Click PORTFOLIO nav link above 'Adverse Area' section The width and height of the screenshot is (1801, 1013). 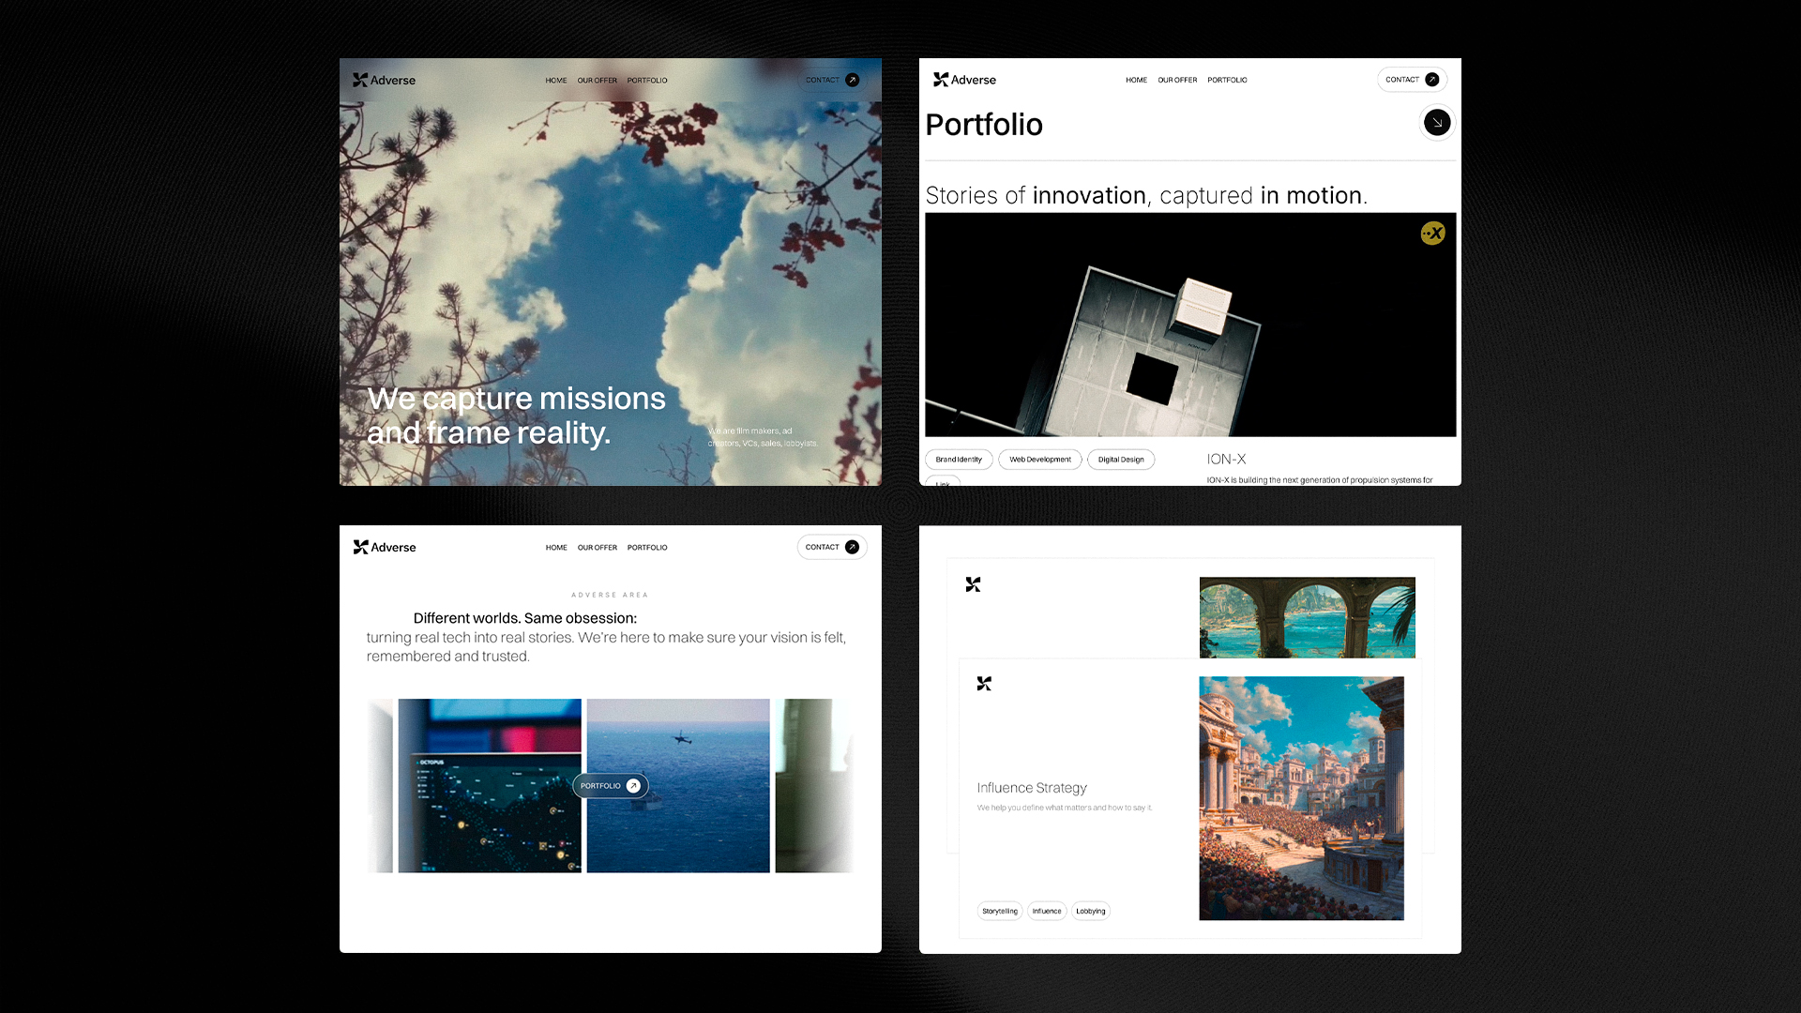[x=647, y=548]
